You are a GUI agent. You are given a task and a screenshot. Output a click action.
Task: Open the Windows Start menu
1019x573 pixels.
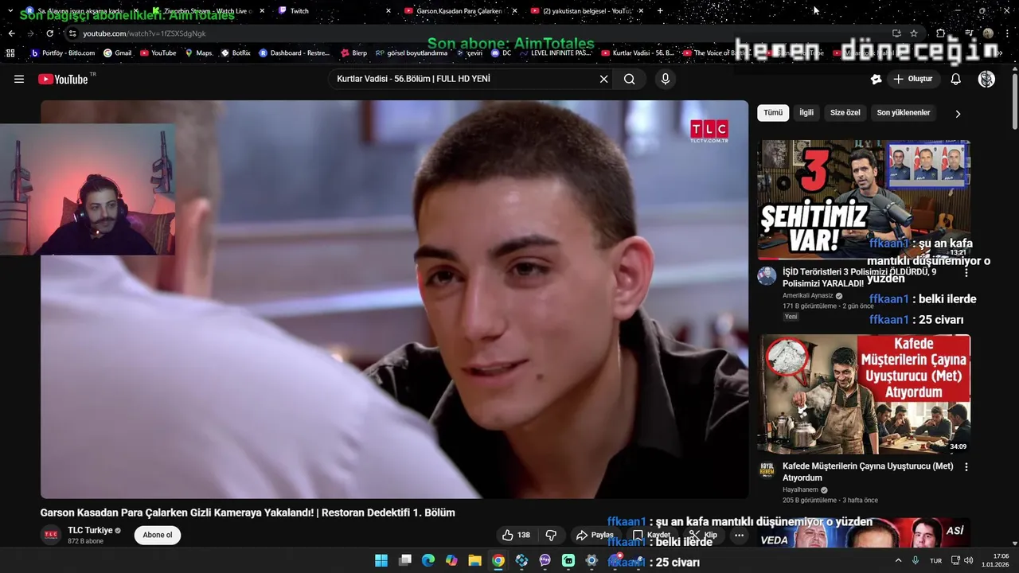coord(381,560)
